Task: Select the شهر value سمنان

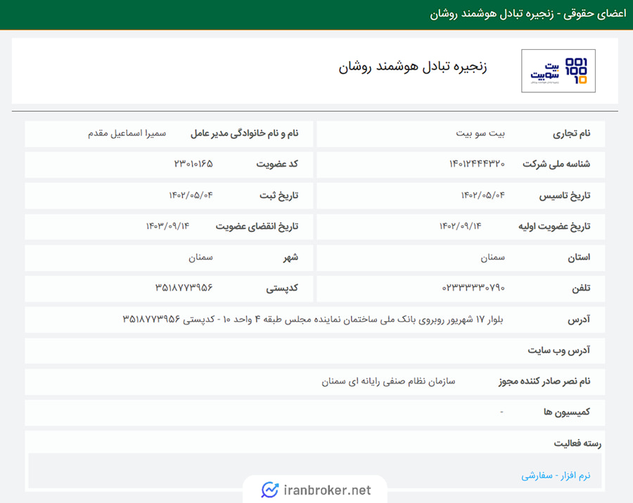Action: tap(200, 257)
